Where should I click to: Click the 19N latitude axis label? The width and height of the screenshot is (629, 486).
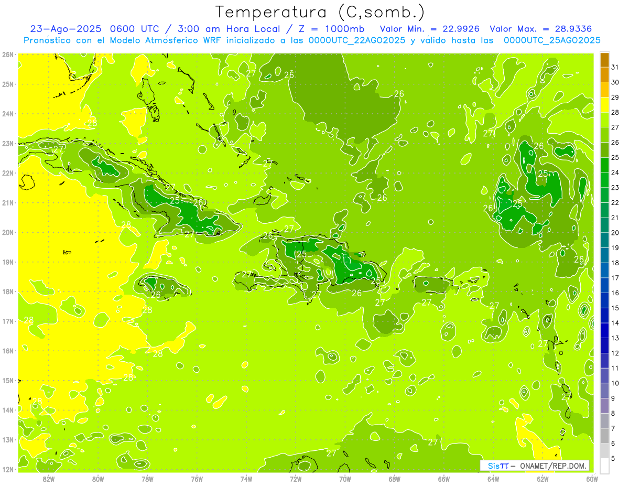7,262
